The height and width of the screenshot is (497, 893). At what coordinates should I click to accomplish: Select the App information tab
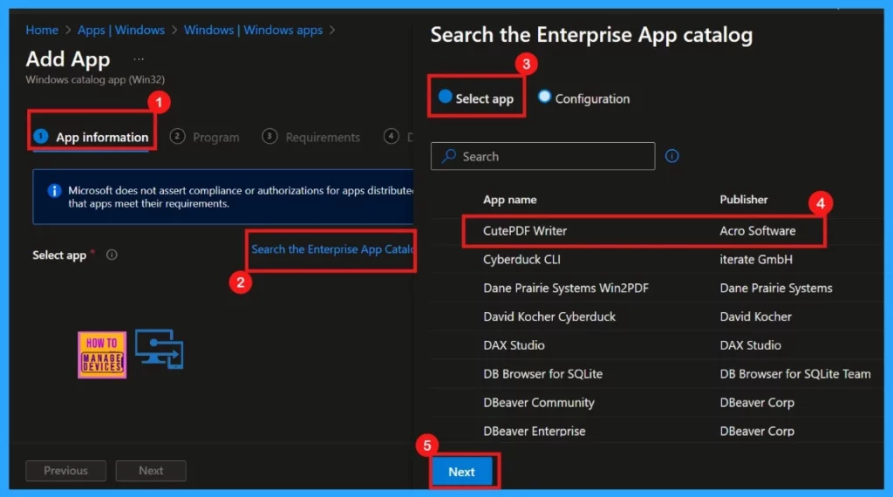tap(91, 137)
